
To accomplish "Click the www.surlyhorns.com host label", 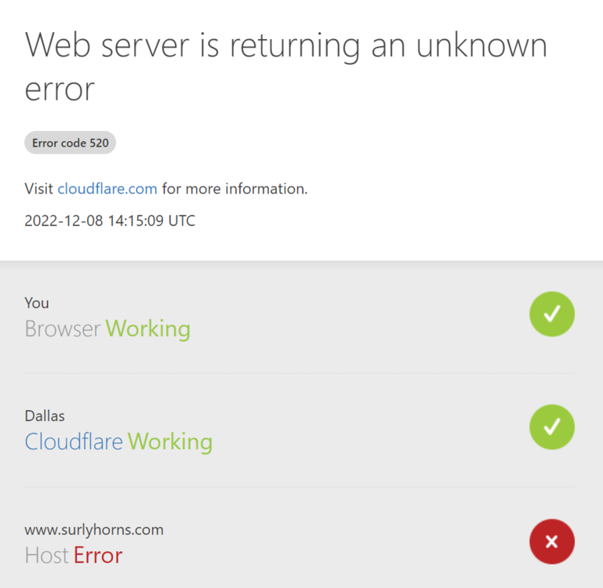I will (x=94, y=529).
